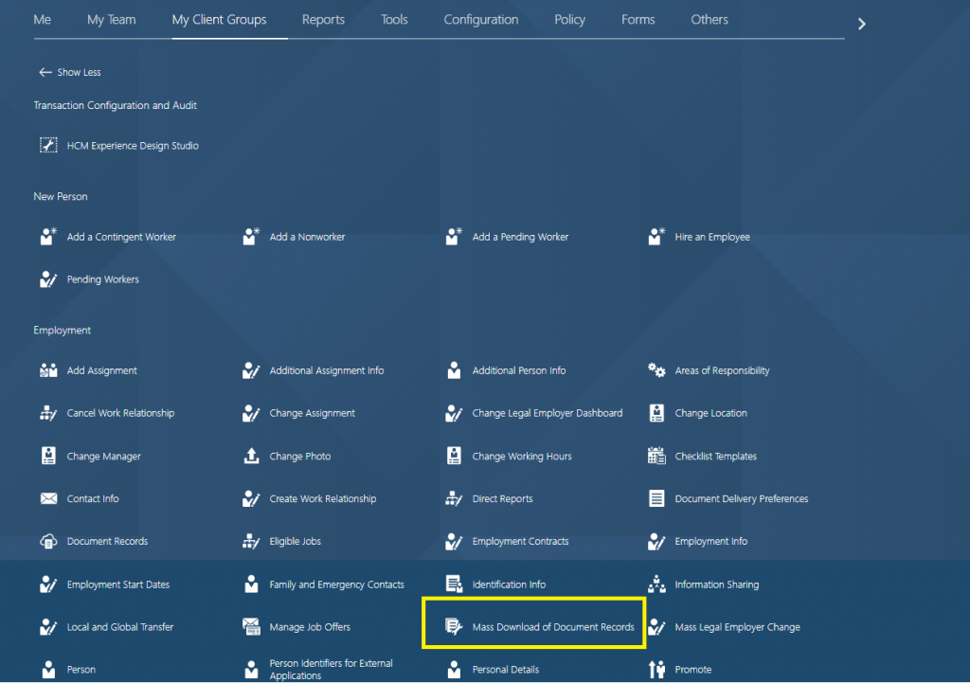Image resolution: width=970 pixels, height=683 pixels.
Task: Click the Change Manager icon
Action: point(48,456)
